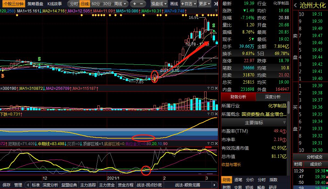Screen dimensions: 328x189
Task: Click the 保存 button
Action: pyautogui.click(x=6, y=185)
